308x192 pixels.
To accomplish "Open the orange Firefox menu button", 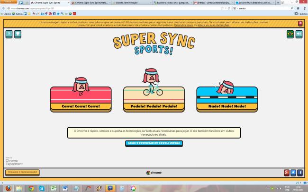I will click(x=9, y=1).
